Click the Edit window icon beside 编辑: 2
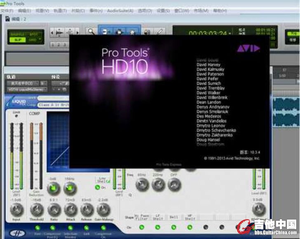The width and height of the screenshot is (300, 239). click(x=7, y=19)
